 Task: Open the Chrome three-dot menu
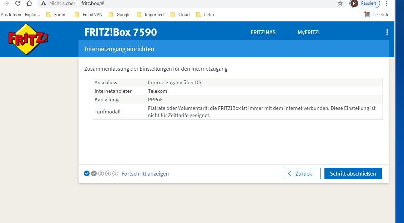[x=387, y=3]
